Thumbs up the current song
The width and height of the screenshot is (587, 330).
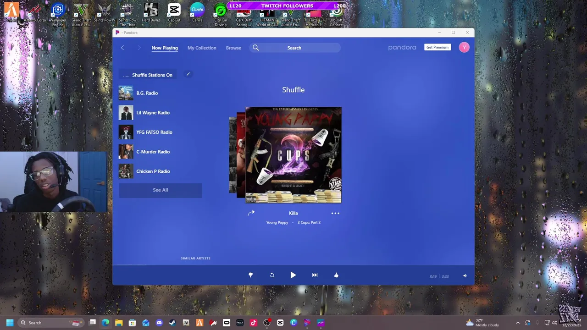tap(336, 275)
